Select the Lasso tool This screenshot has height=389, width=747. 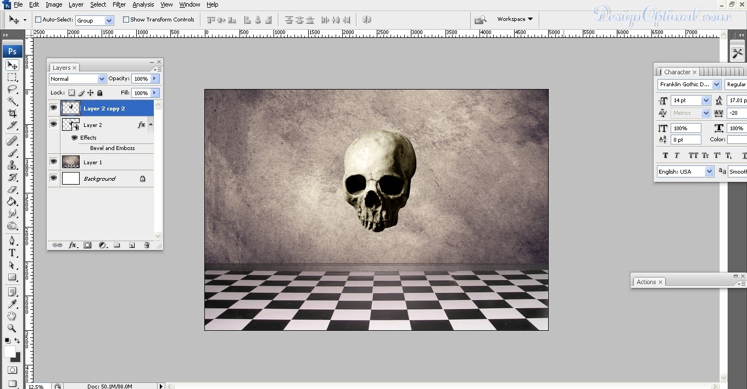tap(12, 89)
